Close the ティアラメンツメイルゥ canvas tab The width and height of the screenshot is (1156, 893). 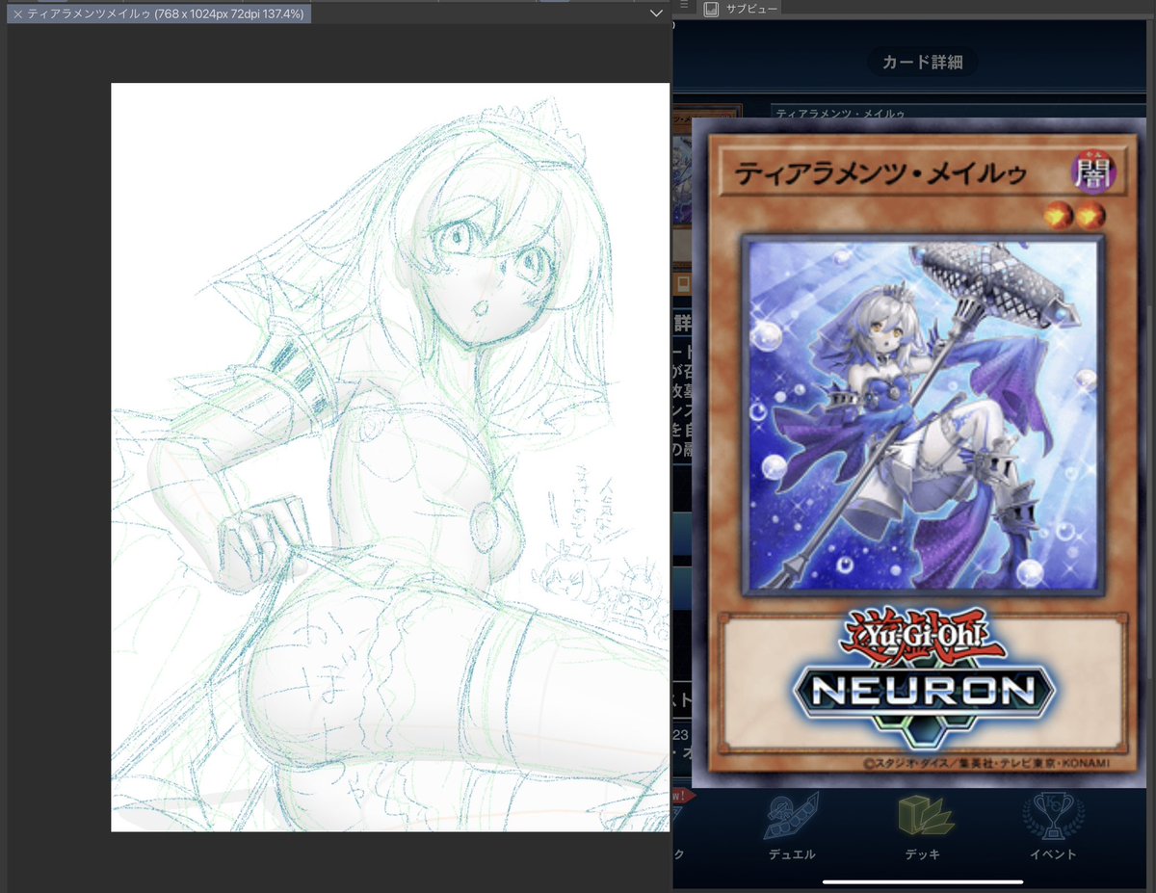[17, 14]
